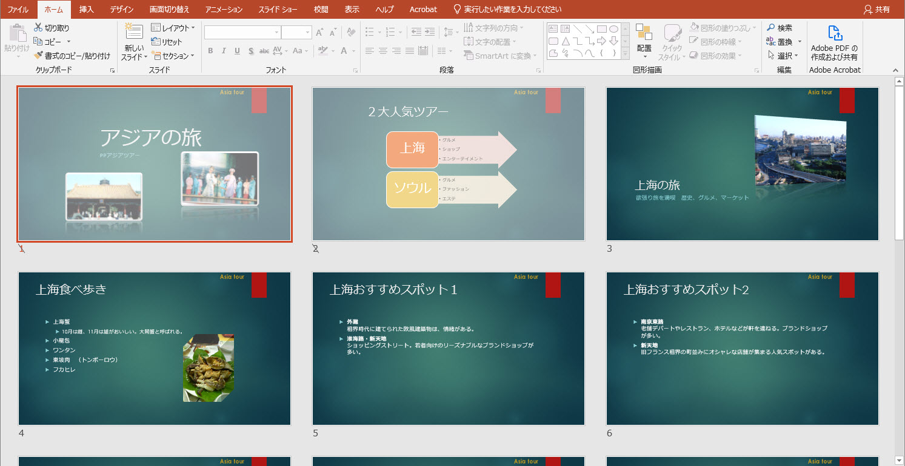Click the Decrease Indent icon
The width and height of the screenshot is (905, 466).
pyautogui.click(x=416, y=32)
